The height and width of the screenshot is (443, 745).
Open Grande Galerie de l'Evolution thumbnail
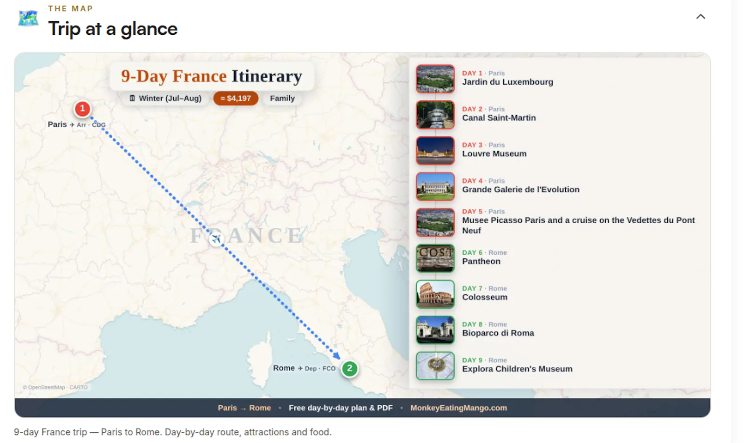click(435, 186)
